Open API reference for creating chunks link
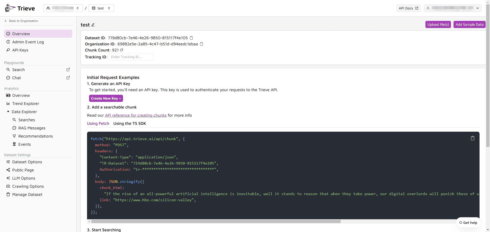 pos(136,115)
